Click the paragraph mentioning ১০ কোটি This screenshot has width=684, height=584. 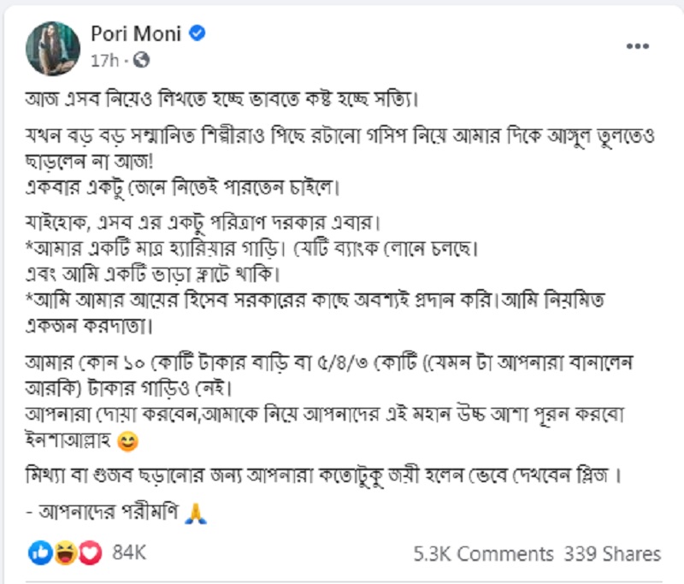tap(329, 375)
